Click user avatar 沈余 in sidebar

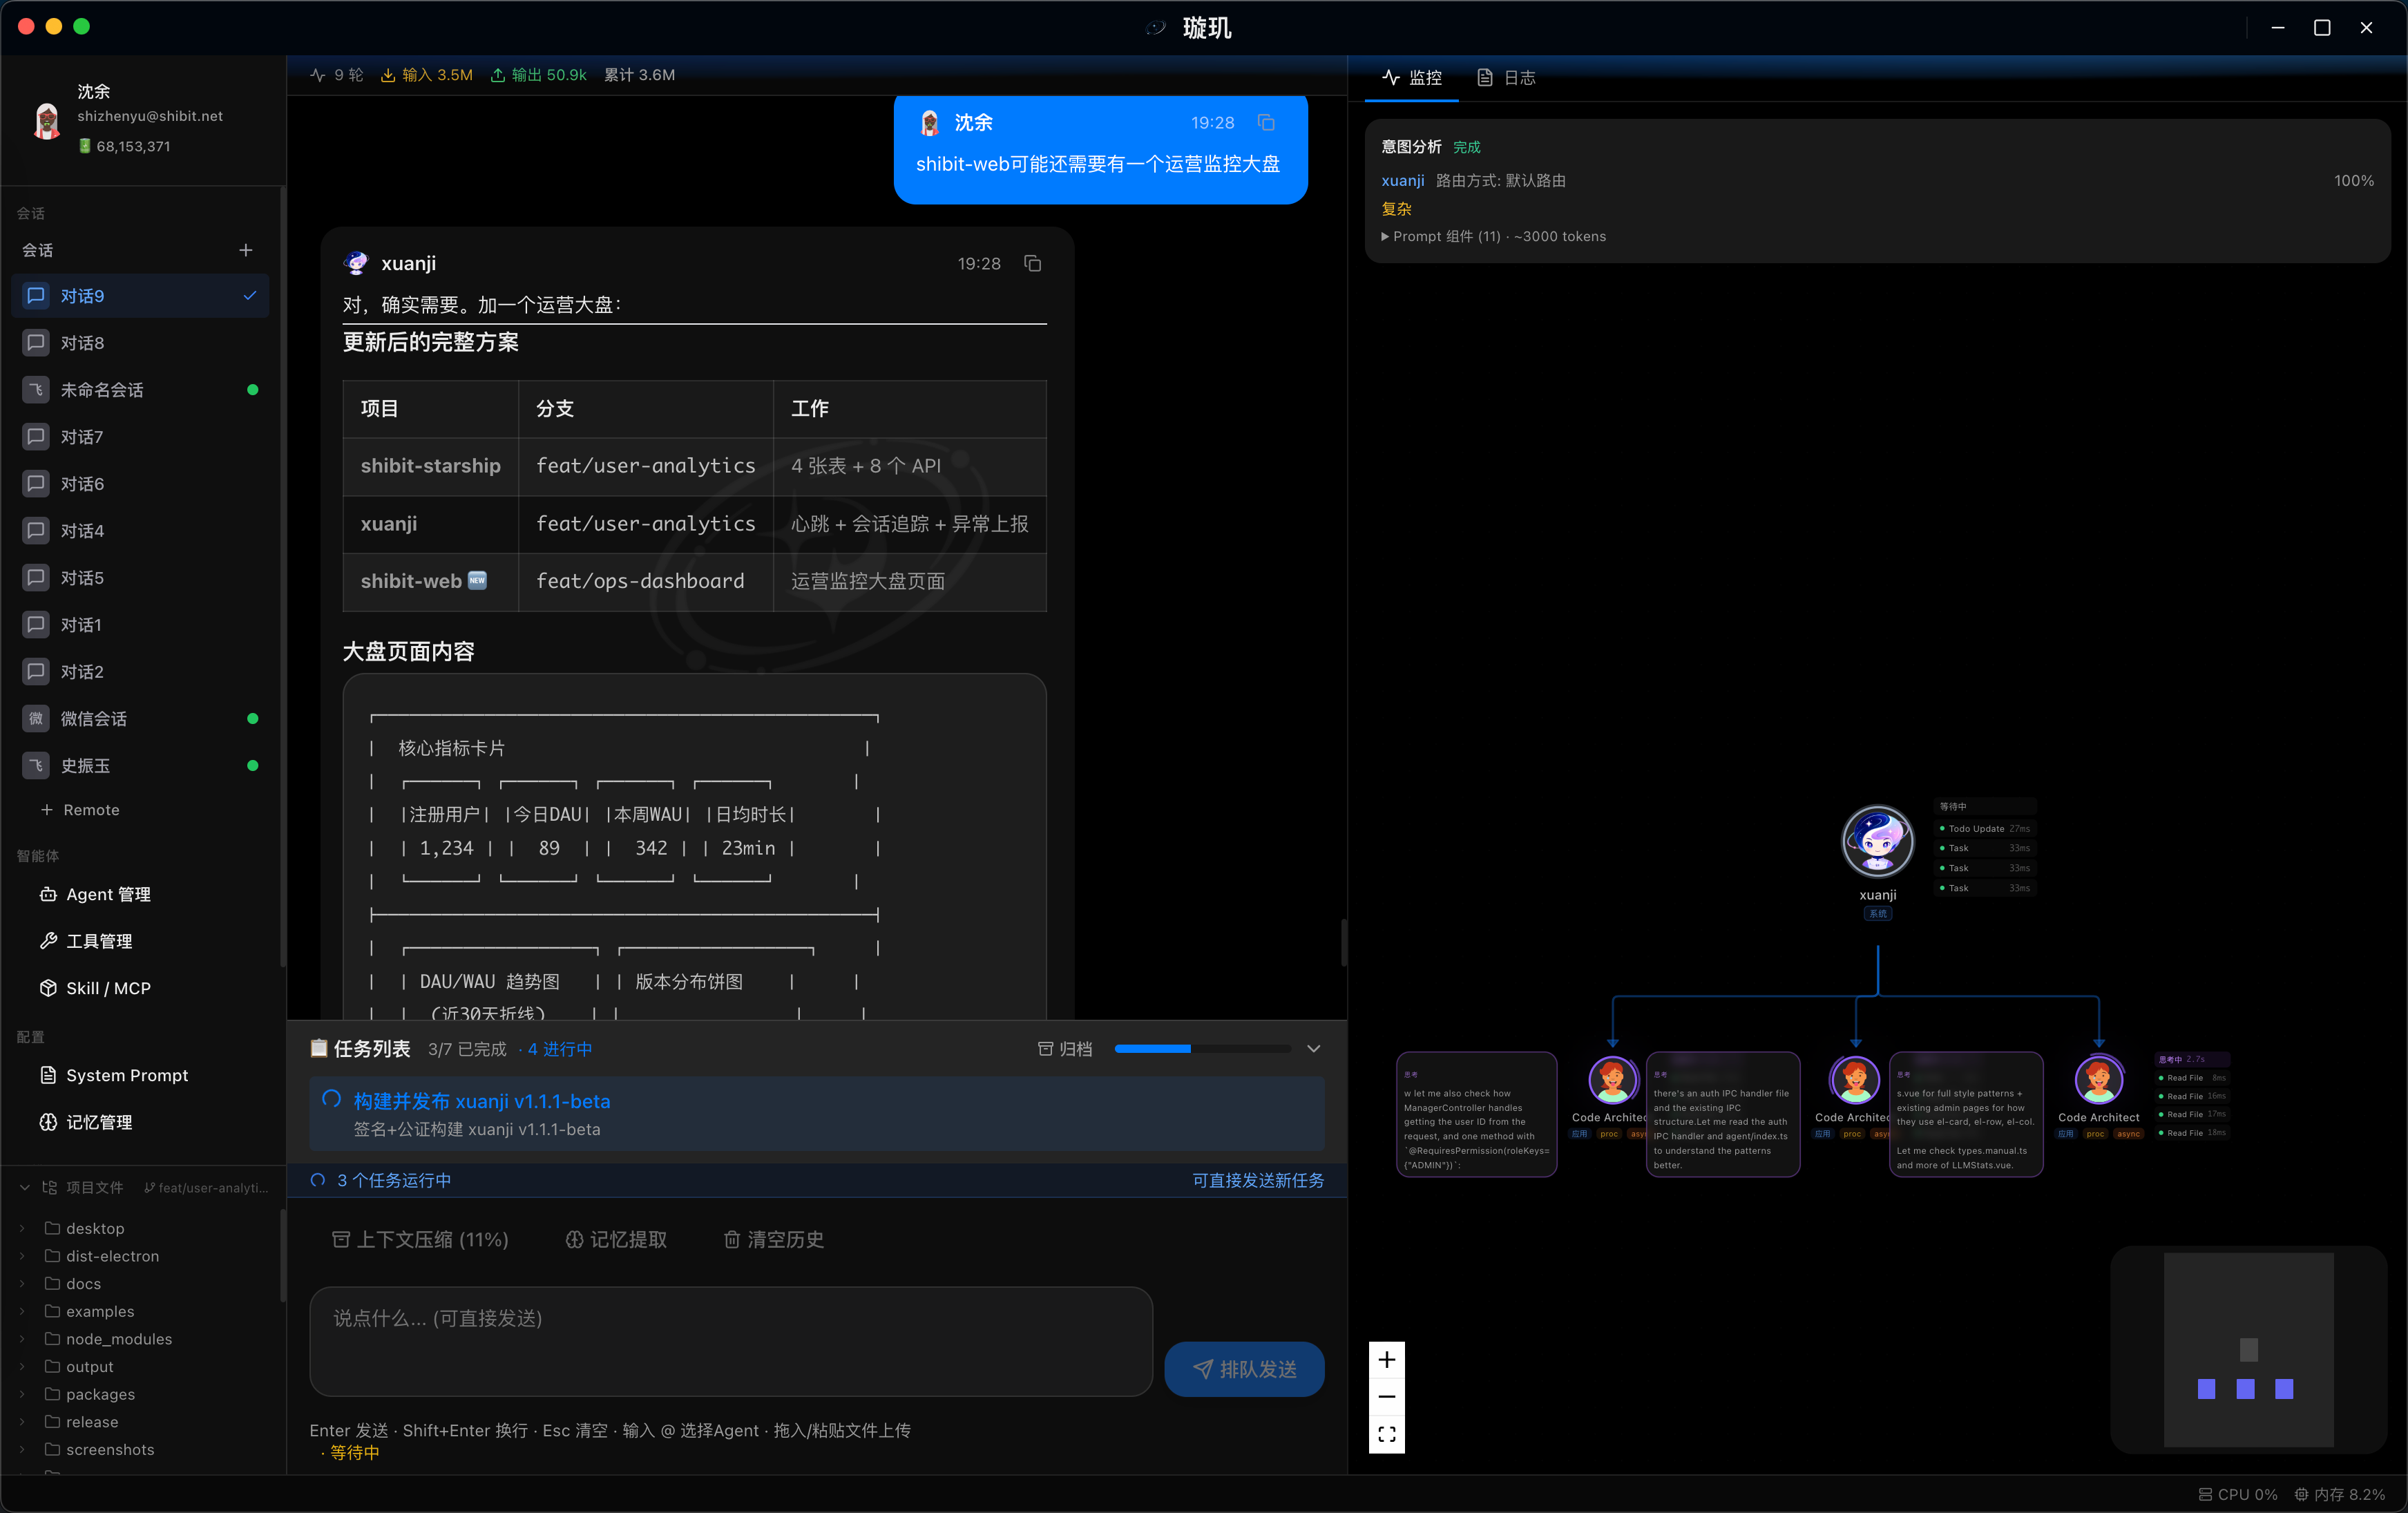tap(46, 121)
